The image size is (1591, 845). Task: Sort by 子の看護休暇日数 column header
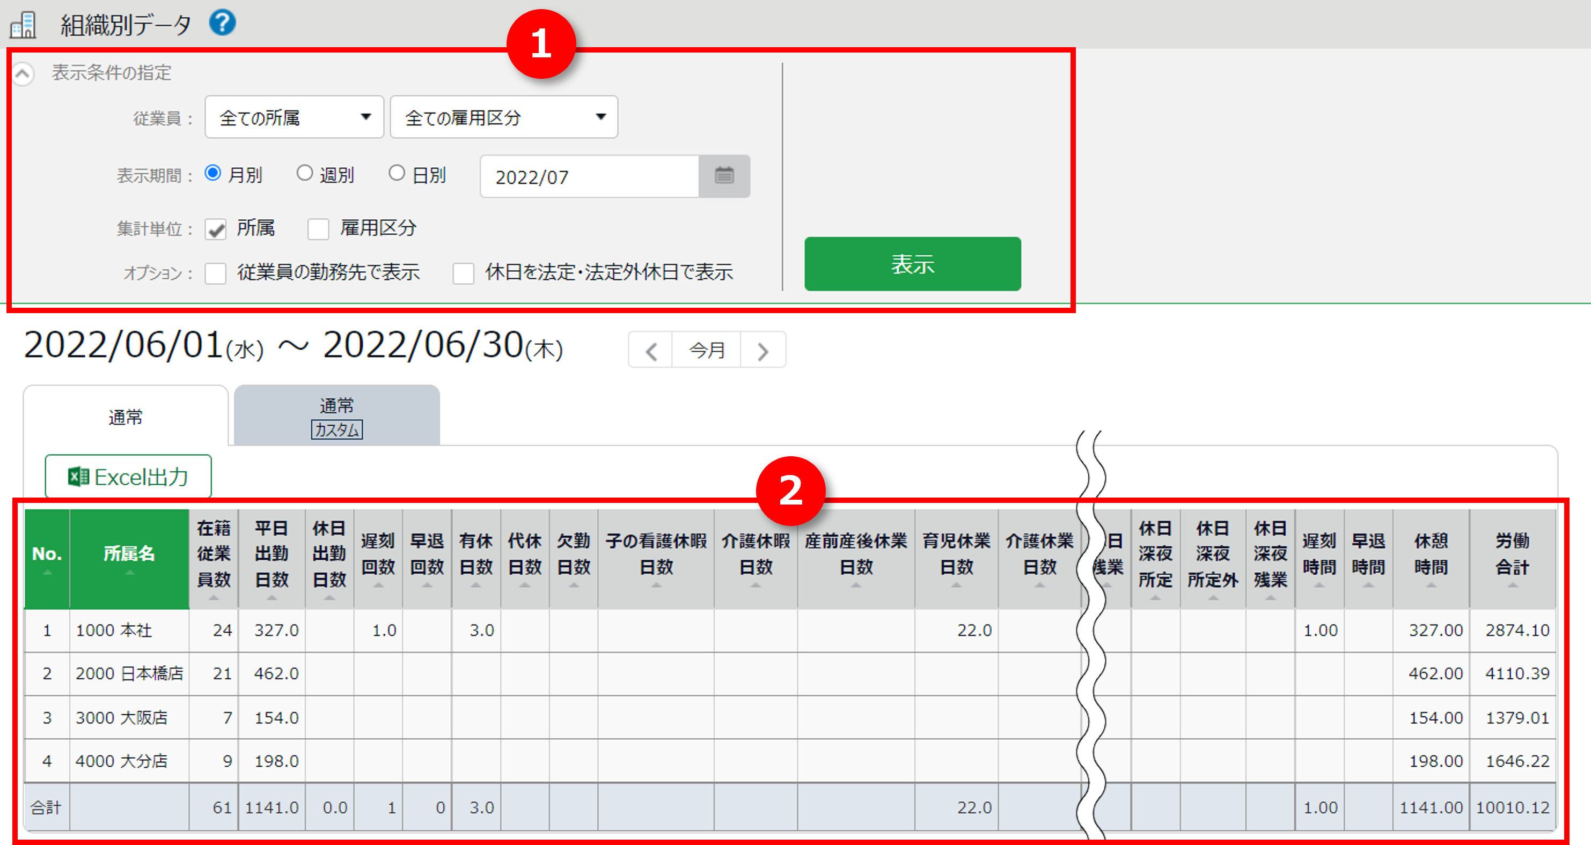pos(656,559)
